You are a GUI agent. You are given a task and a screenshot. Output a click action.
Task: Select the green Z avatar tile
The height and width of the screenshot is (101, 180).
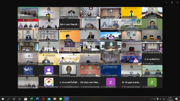[152, 82]
